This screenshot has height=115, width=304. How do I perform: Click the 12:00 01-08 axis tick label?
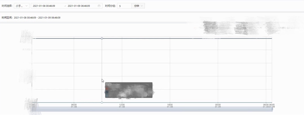tap(122, 106)
